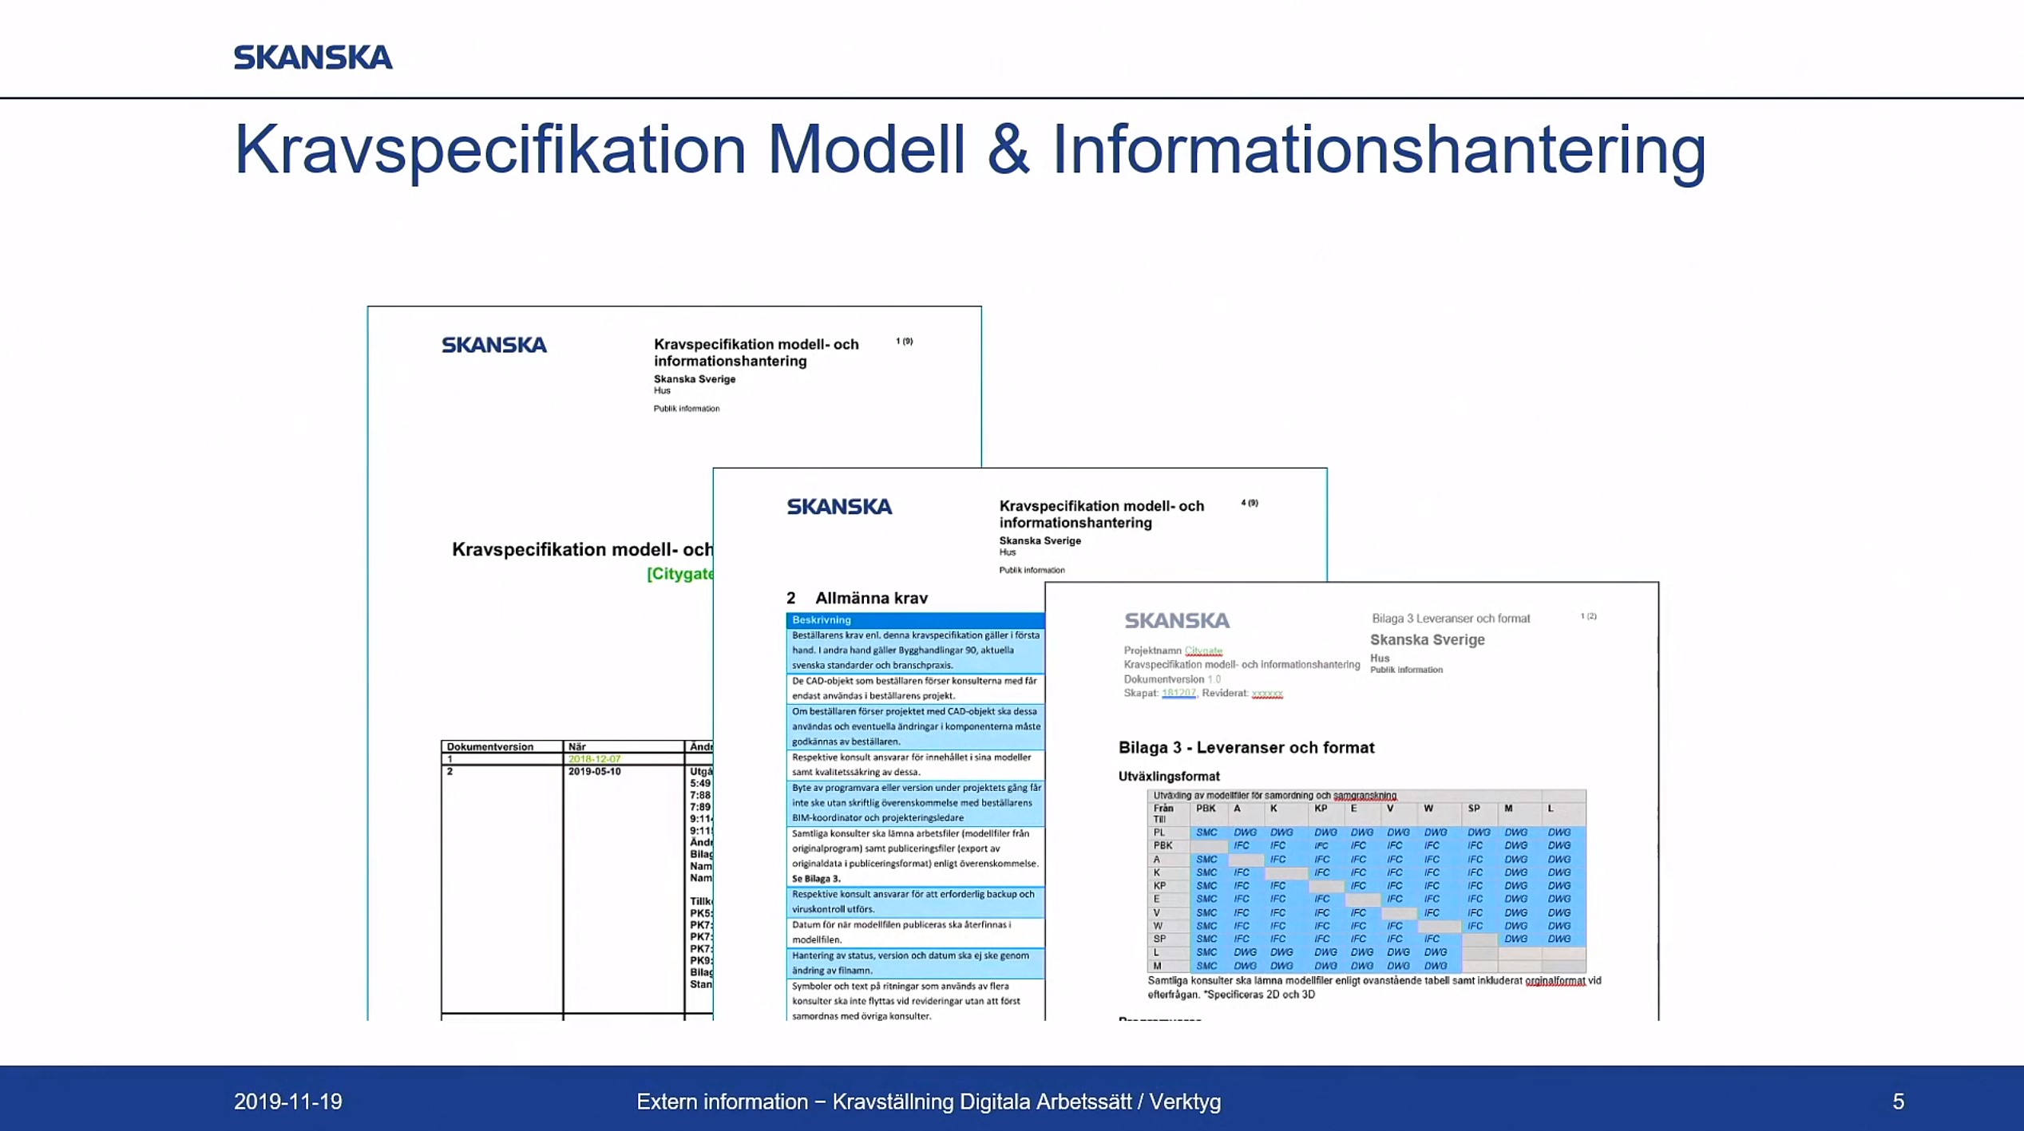The height and width of the screenshot is (1131, 2024).
Task: Click 'Publik information' on the first document page
Action: [687, 409]
